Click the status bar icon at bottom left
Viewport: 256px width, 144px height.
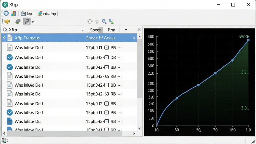(x=4, y=140)
